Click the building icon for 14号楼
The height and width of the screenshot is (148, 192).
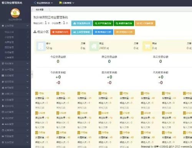point(58,113)
